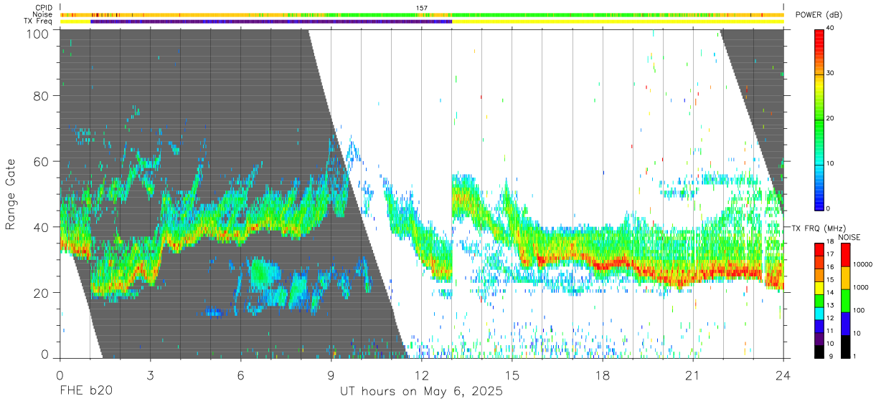881x406 pixels.
Task: Click the hour 9 tick label
Action: [331, 374]
